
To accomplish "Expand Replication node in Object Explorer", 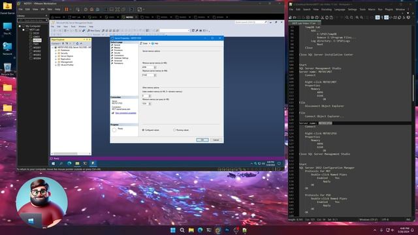I will [x=56, y=59].
